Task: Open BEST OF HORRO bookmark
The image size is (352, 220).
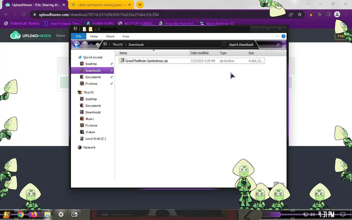Action: (x=136, y=23)
